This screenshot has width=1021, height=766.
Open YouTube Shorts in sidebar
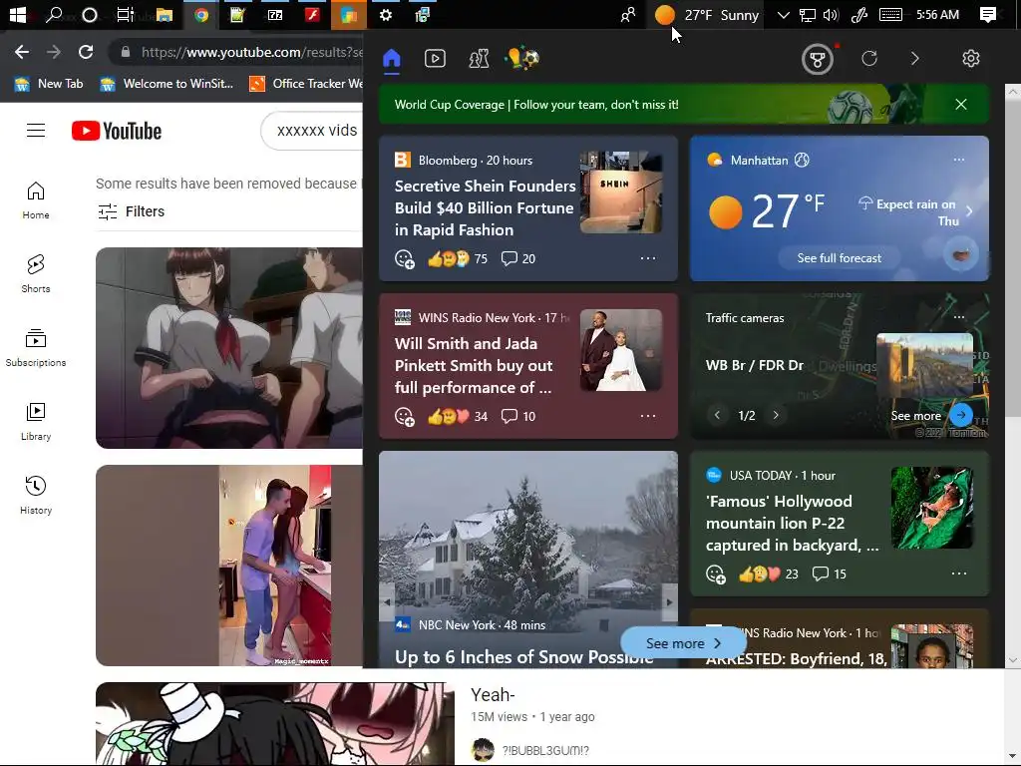click(x=36, y=274)
